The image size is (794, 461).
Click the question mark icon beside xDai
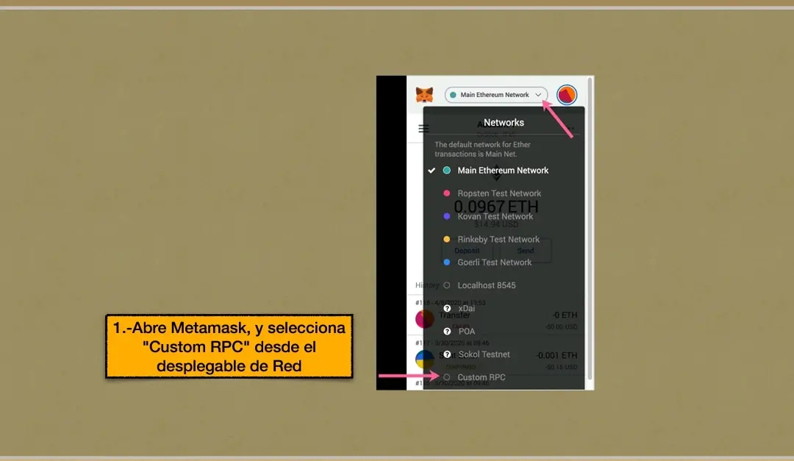[x=447, y=309]
